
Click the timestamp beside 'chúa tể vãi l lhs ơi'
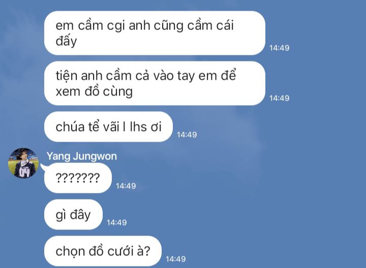tap(187, 135)
